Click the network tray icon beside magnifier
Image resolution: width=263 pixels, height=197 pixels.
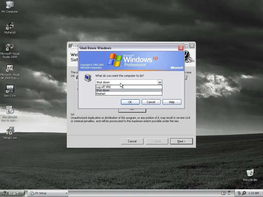[x=239, y=193]
